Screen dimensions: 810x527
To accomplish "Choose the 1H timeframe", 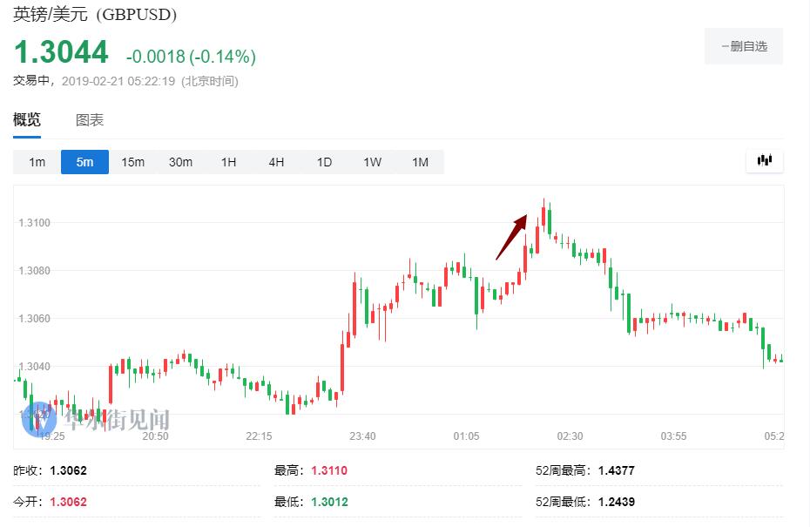I will [228, 162].
